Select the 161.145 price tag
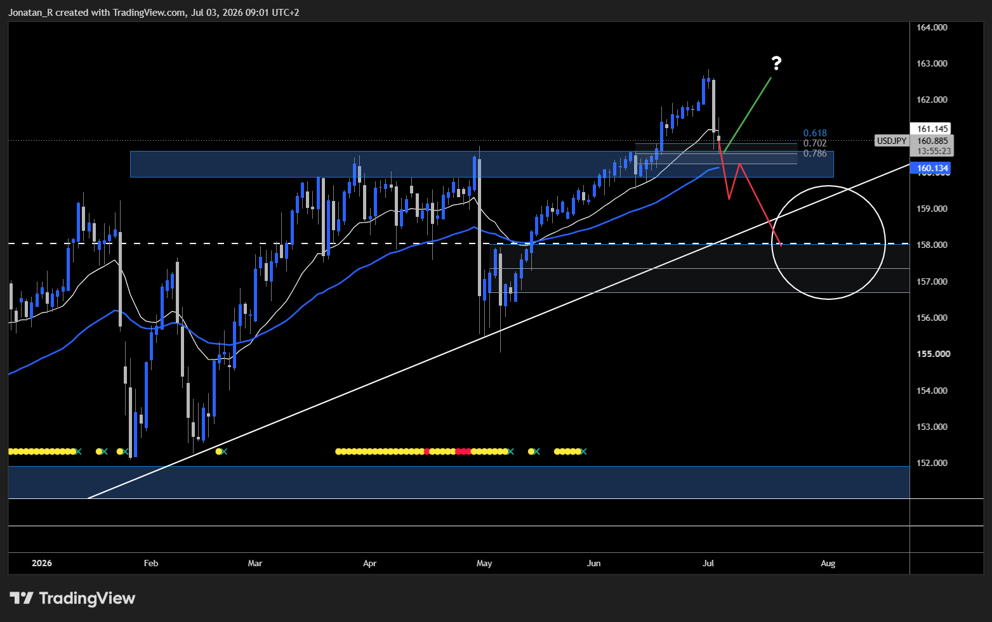The height and width of the screenshot is (622, 992). pos(931,129)
